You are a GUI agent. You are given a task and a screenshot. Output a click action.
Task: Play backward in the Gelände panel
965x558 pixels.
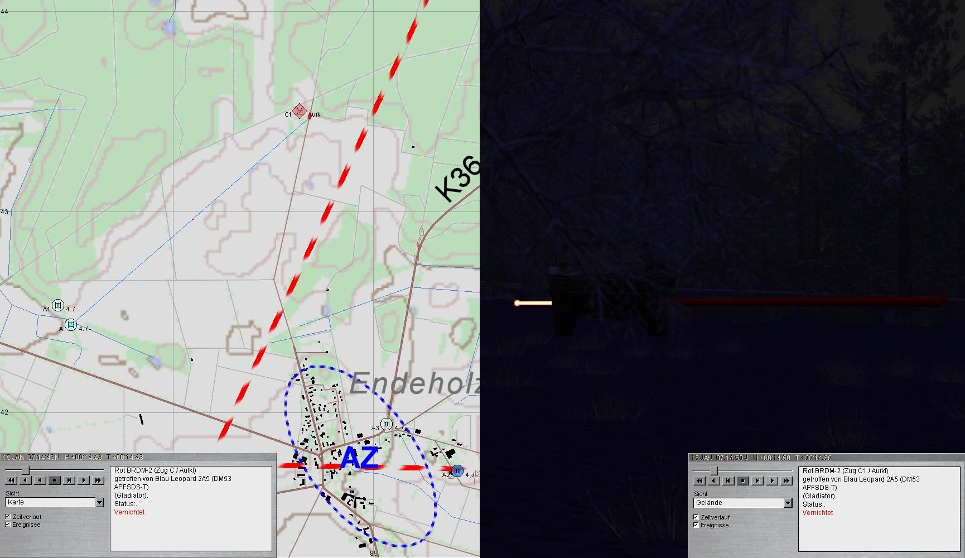[x=713, y=480]
